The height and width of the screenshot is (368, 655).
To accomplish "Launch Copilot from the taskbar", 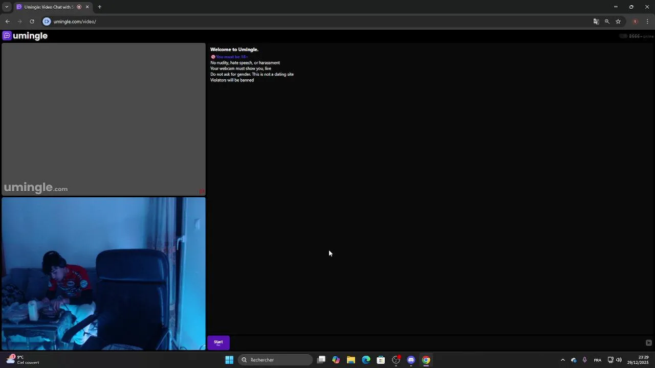I will pos(336,360).
